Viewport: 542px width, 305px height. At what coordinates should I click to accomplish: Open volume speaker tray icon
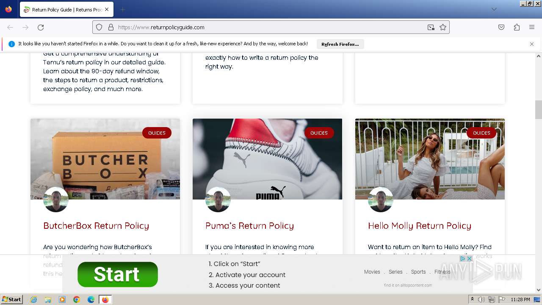(x=481, y=299)
